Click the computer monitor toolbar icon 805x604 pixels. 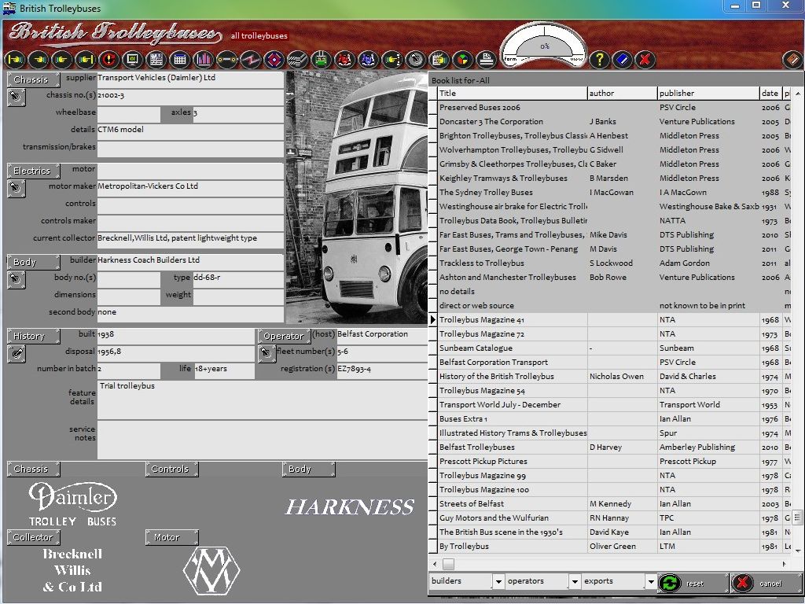click(x=132, y=59)
